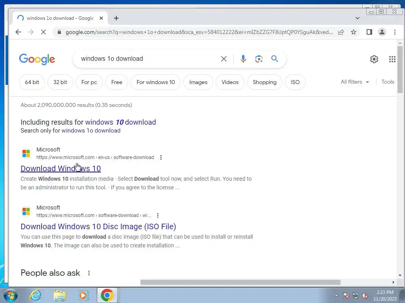
Task: Search by image with Google Lens
Action: point(259,59)
